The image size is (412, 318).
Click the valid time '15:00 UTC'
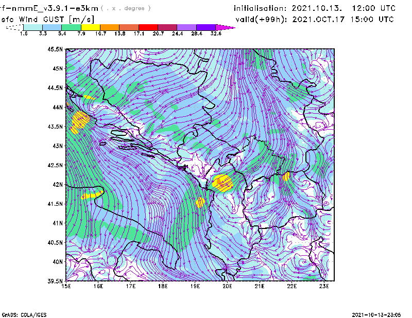372,20
